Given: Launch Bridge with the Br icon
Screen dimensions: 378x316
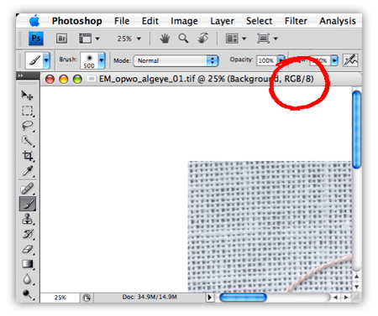Looking at the screenshot, I should [61, 39].
